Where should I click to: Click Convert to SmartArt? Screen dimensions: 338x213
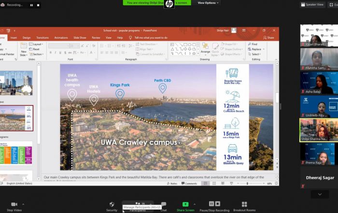150,54
